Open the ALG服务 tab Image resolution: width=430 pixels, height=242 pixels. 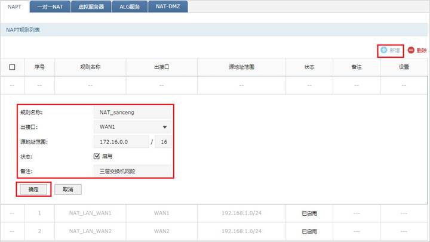pos(130,7)
